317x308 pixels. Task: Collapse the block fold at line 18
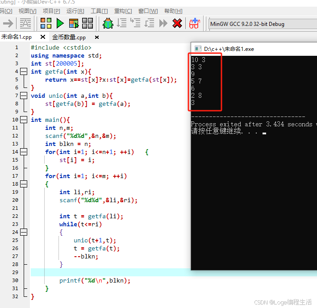(x=24, y=184)
